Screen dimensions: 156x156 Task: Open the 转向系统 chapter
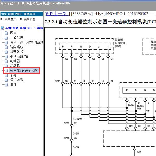(17, 47)
